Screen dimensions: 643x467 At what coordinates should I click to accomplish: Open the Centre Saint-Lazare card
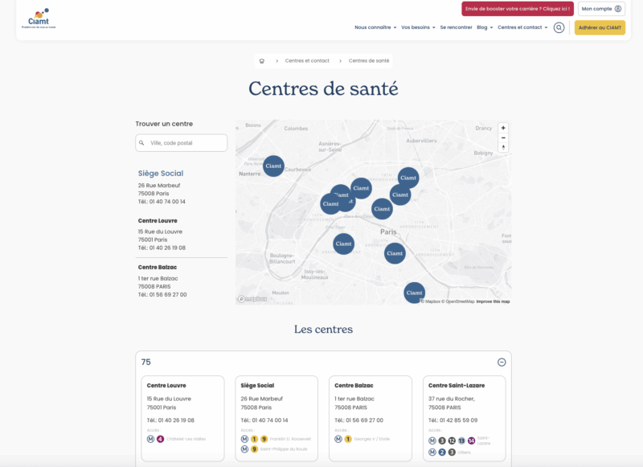[x=465, y=419]
